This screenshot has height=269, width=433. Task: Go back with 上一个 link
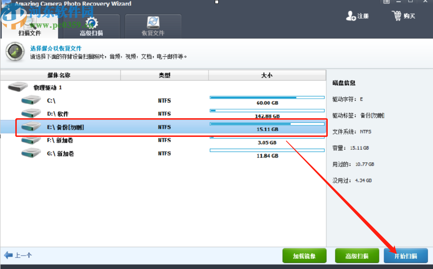click(23, 255)
